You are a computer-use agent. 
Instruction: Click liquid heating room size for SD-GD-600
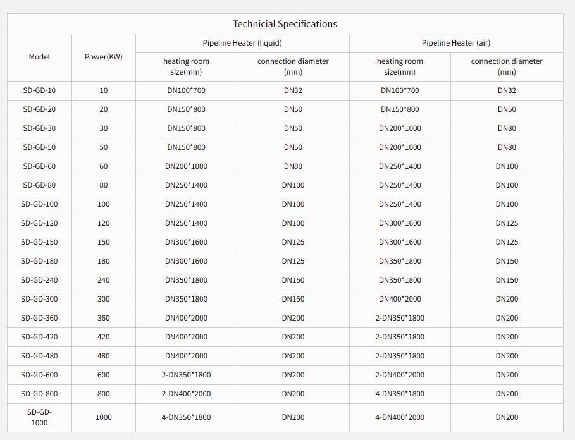point(186,375)
